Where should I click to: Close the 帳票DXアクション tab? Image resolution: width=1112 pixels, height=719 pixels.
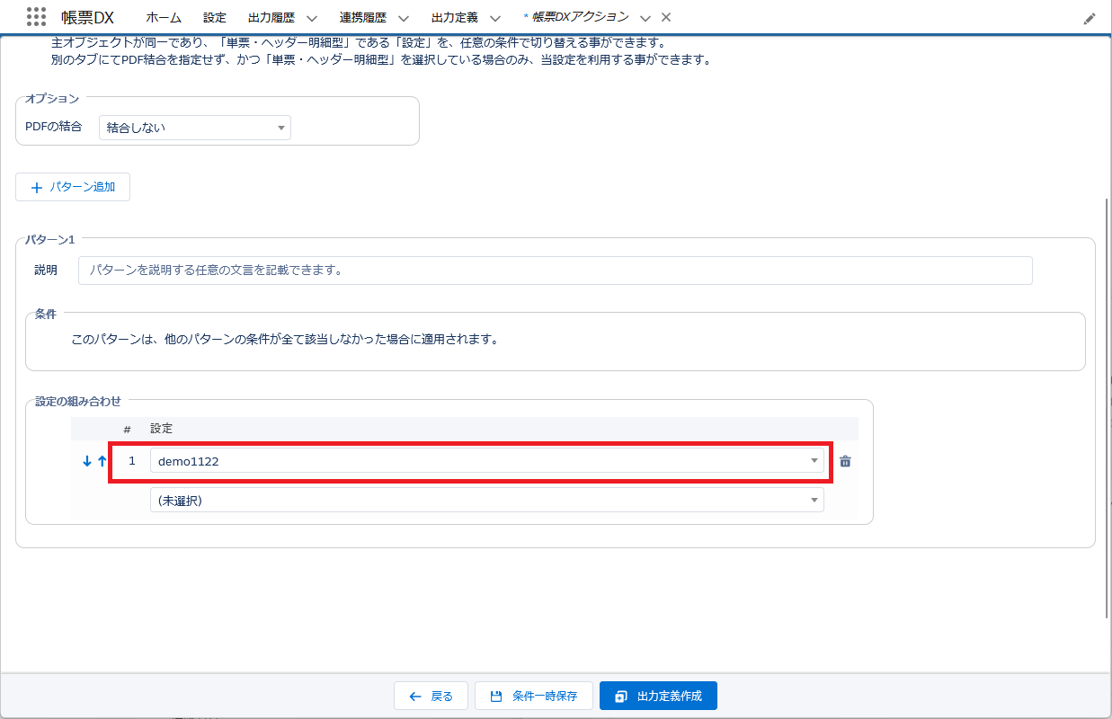pos(665,18)
